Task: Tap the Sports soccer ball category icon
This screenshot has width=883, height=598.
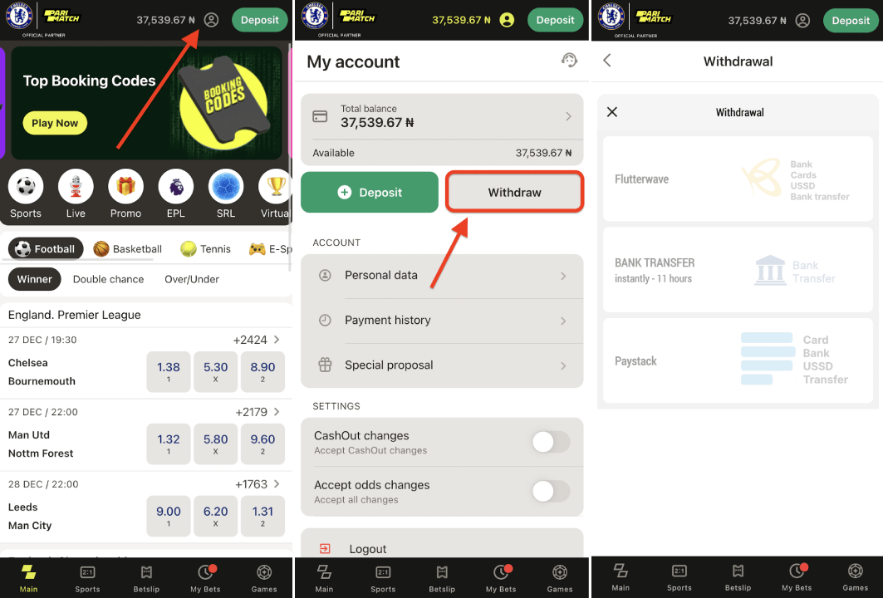Action: tap(26, 186)
